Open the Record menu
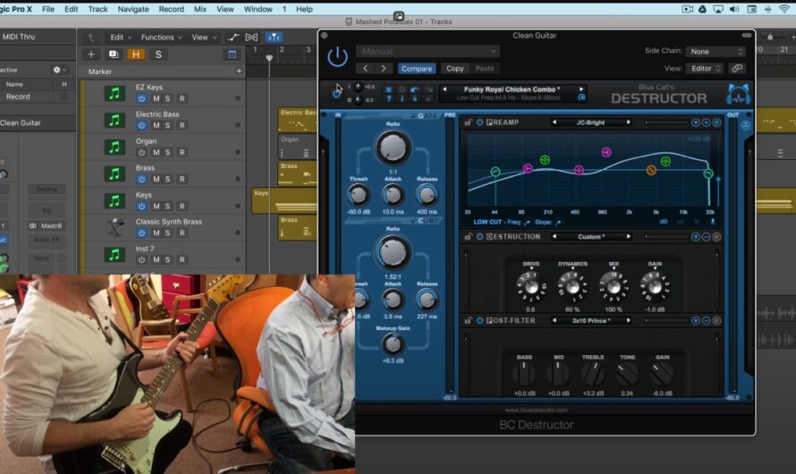This screenshot has width=796, height=474. coord(172,9)
